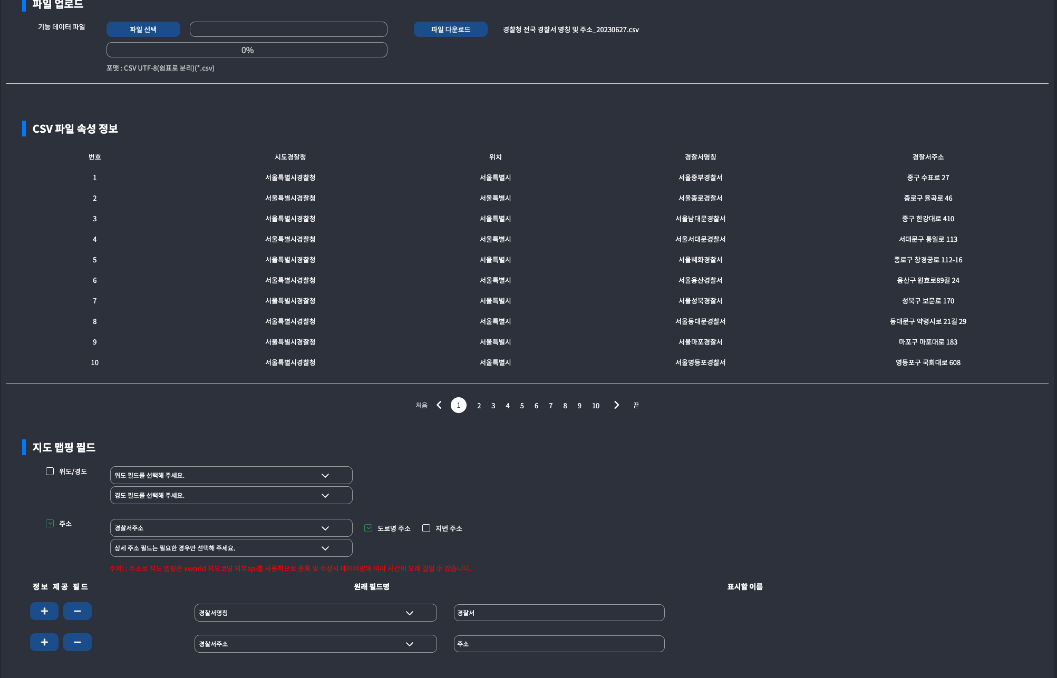Remove field with first row minus button
The image size is (1057, 678).
click(77, 611)
